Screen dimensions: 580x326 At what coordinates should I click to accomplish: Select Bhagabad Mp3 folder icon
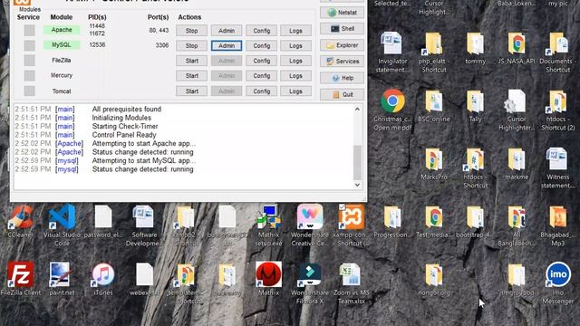coord(558,225)
